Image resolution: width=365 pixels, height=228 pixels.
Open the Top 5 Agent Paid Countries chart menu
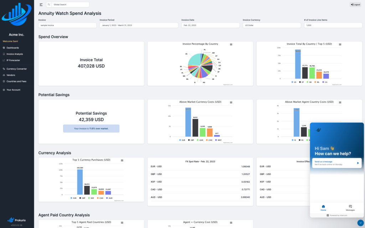[x=122, y=223]
